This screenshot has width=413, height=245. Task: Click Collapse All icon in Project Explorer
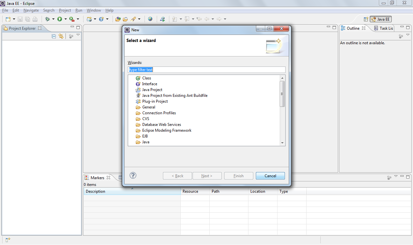point(54,36)
